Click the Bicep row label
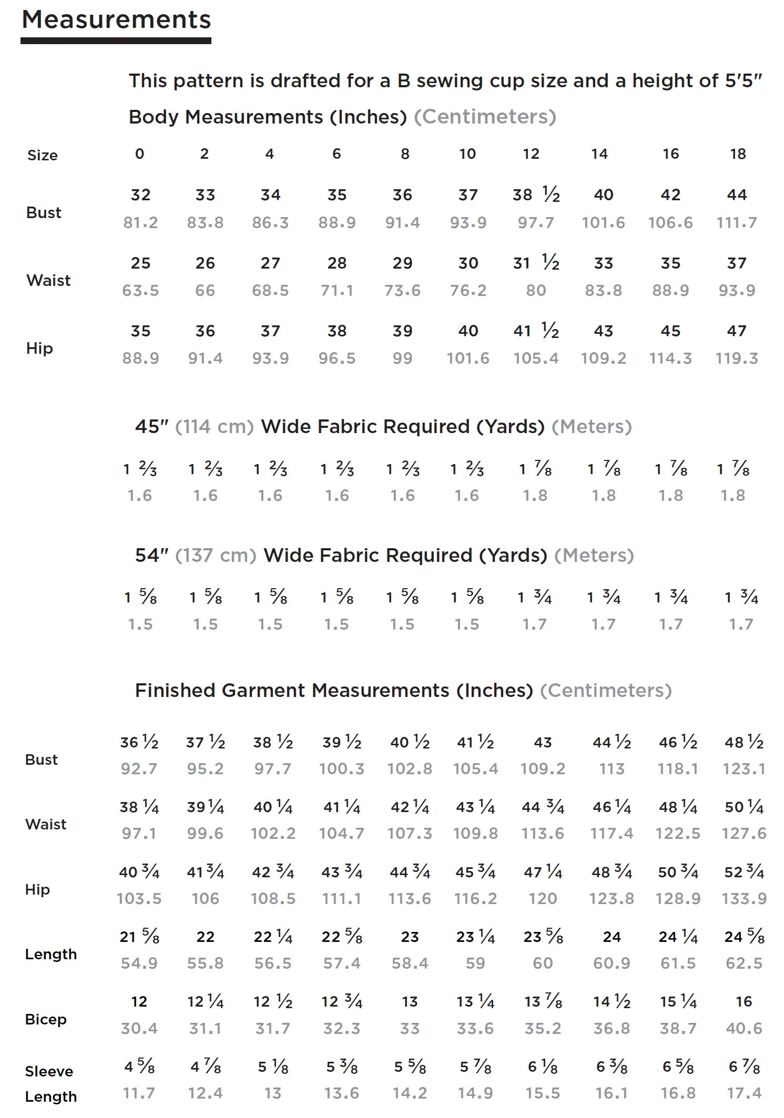The width and height of the screenshot is (784, 1118). [46, 1019]
